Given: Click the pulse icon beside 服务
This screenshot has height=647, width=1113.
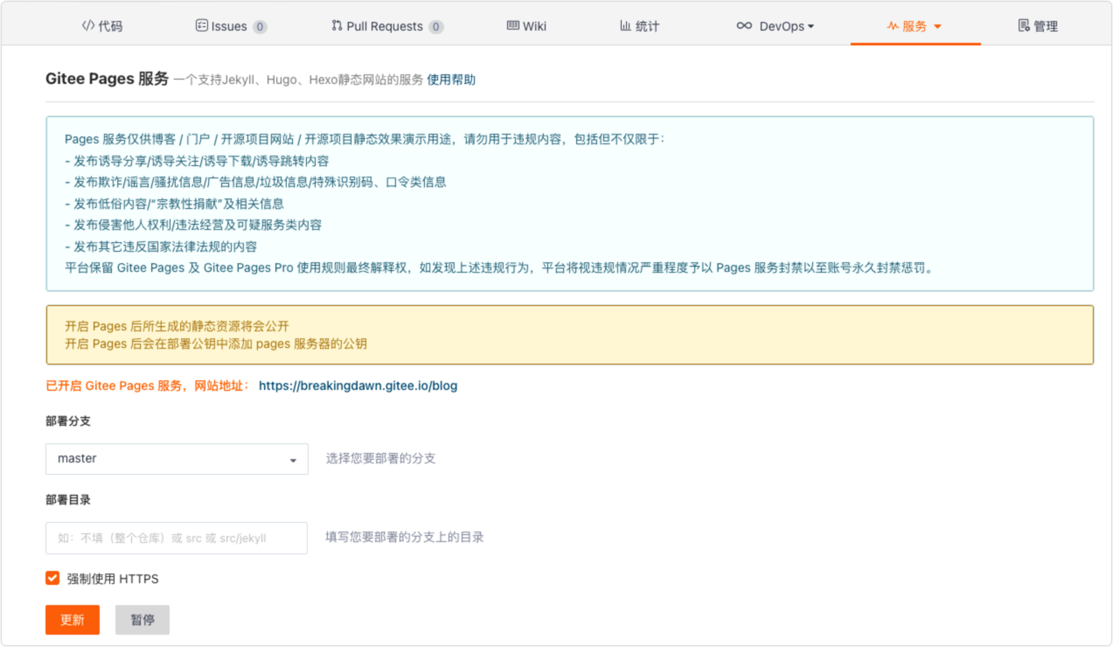Looking at the screenshot, I should [892, 26].
